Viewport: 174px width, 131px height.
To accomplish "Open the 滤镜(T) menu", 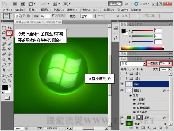I will tap(72, 10).
